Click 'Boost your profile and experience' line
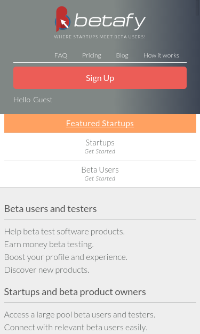Image resolution: width=200 pixels, height=334 pixels. (66, 257)
